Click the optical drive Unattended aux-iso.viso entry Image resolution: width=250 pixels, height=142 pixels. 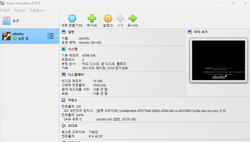(x=161, y=111)
